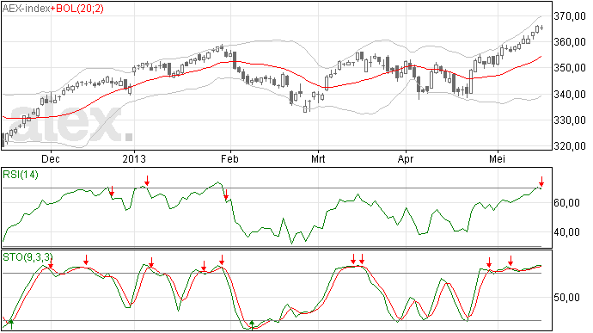Click the 320,00 price axis value
The width and height of the screenshot is (593, 333).
point(570,146)
